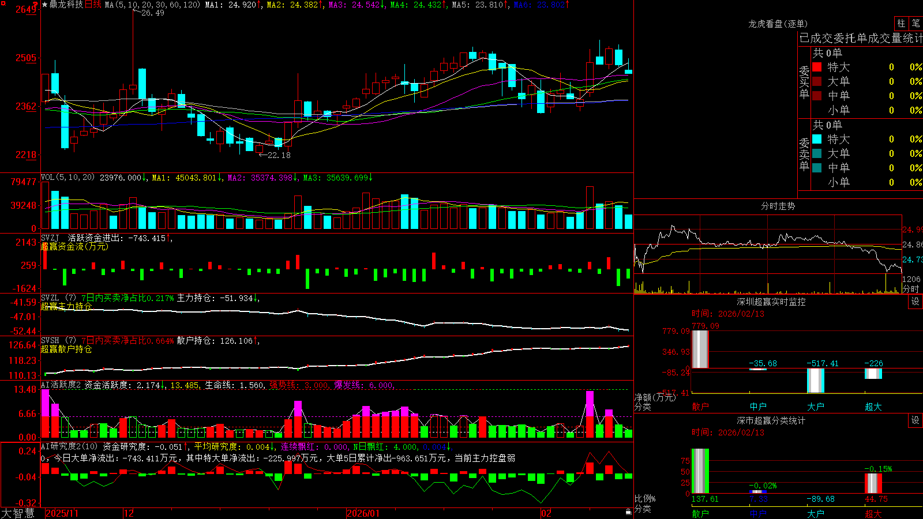
Task: Click the dark red 大单 swatch under 委买单
Action: coord(817,81)
